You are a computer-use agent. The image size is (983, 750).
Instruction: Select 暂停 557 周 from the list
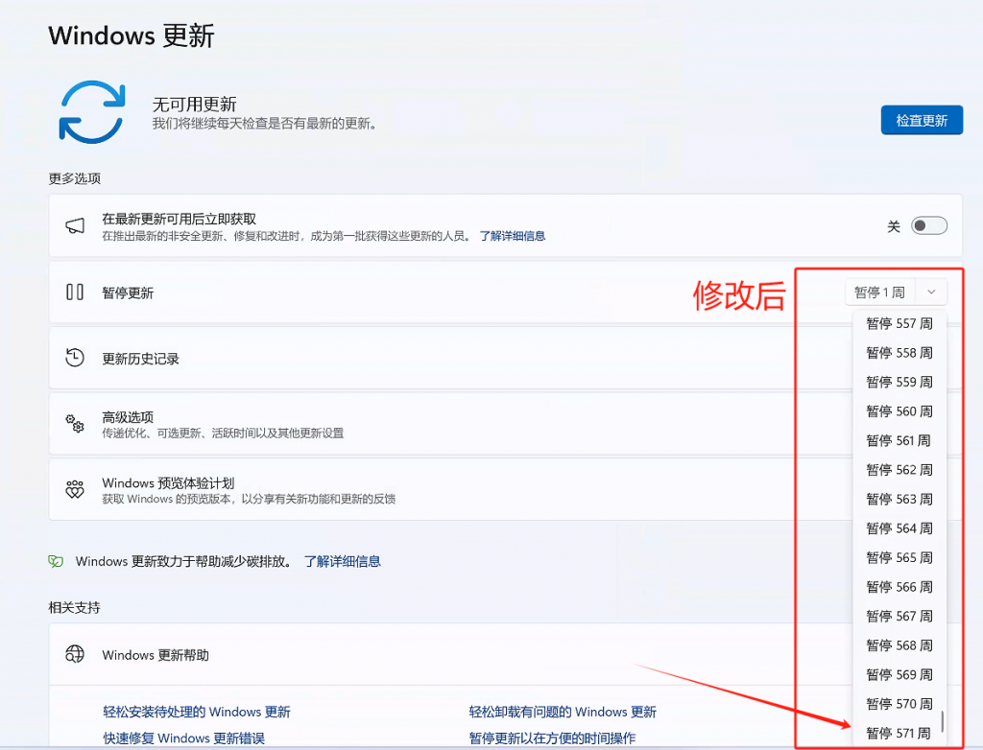coord(899,323)
